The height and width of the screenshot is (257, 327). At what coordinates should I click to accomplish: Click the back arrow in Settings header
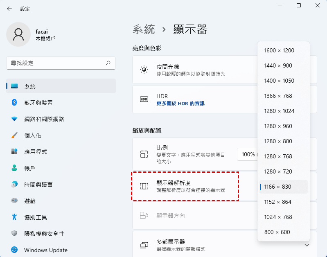(9, 9)
